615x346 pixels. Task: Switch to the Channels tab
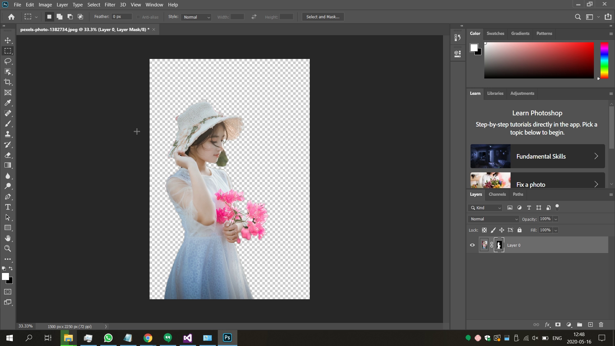tap(497, 194)
